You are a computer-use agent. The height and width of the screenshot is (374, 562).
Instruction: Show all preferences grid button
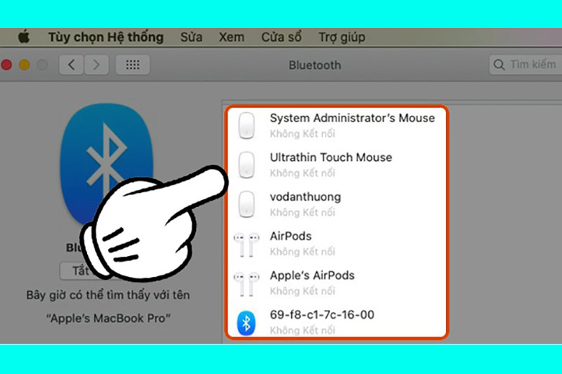pos(133,65)
